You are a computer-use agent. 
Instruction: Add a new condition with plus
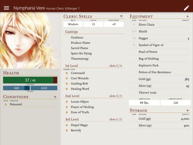click(x=55, y=97)
